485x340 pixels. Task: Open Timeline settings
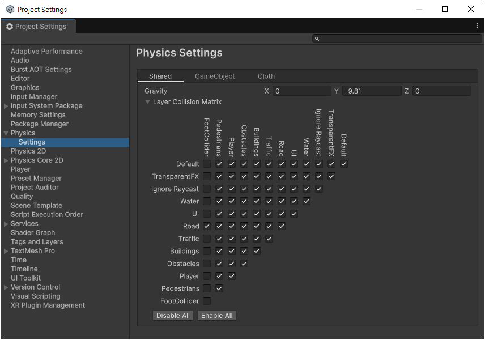click(x=24, y=269)
